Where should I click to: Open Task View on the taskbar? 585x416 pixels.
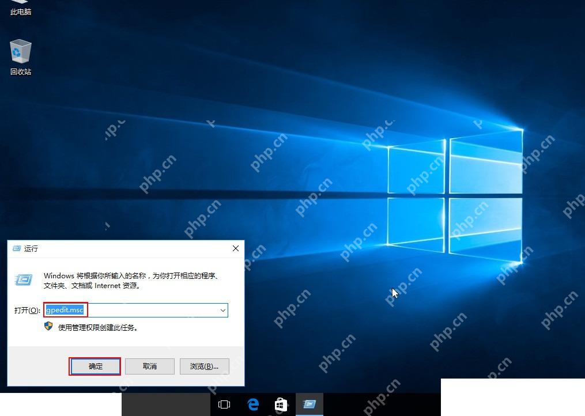point(224,404)
